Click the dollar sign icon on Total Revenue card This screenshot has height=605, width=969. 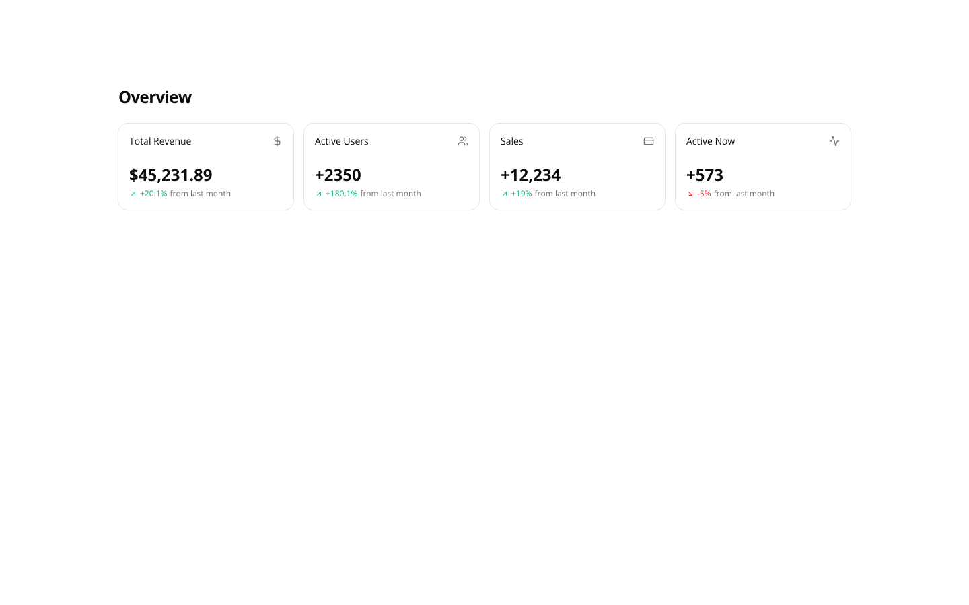pyautogui.click(x=277, y=141)
